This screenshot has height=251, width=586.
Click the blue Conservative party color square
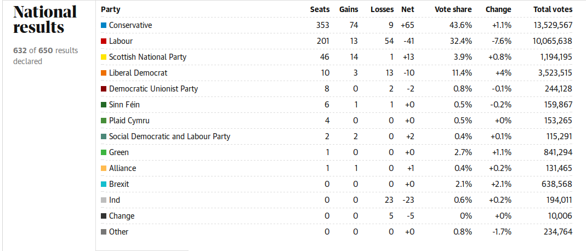point(104,25)
